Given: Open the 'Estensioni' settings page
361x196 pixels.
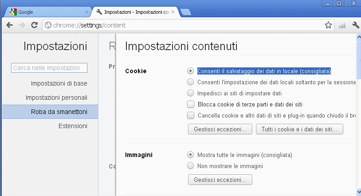Looking at the screenshot, I should click(x=73, y=126).
